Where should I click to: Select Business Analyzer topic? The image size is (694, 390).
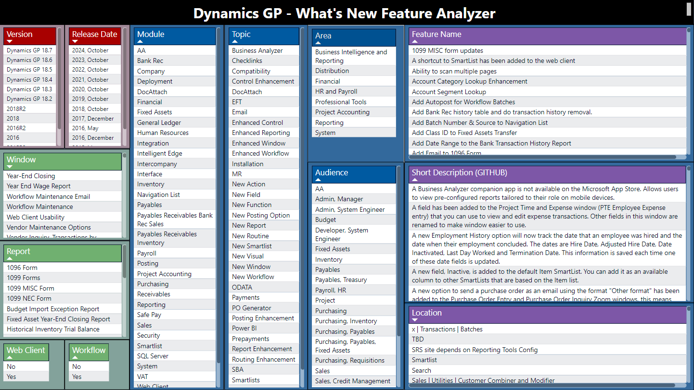tap(264, 50)
